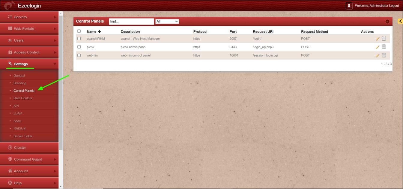Click the POST method in the webmin row
This screenshot has width=403, height=189.
[x=305, y=55]
